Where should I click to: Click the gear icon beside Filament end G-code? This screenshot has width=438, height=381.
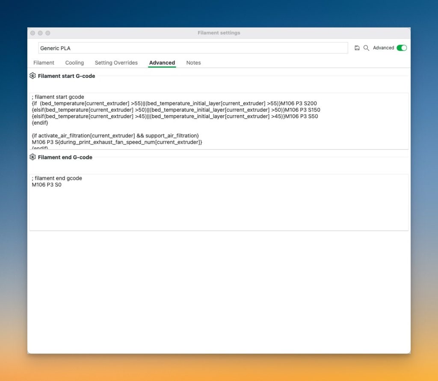pyautogui.click(x=33, y=157)
